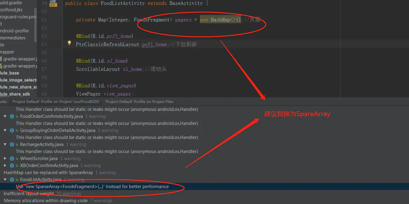Select Handler leak warning under GroupBuyingOrderDetailActivity.java
Image resolution: width=409 pixels, height=204 pixels.
click(107, 137)
